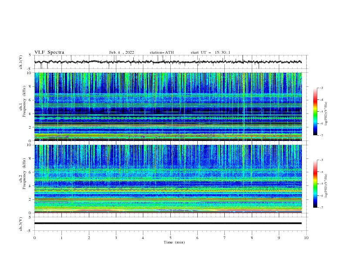Click the ch.2 spectrogram panel
This screenshot has width=345, height=267.
pos(168,179)
